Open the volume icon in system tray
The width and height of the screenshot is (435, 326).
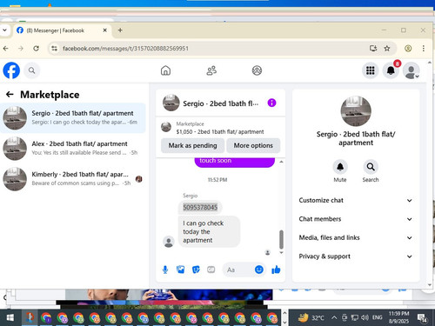(365, 317)
